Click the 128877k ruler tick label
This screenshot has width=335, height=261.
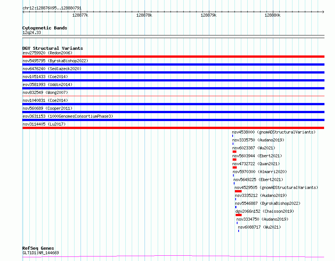80,15
